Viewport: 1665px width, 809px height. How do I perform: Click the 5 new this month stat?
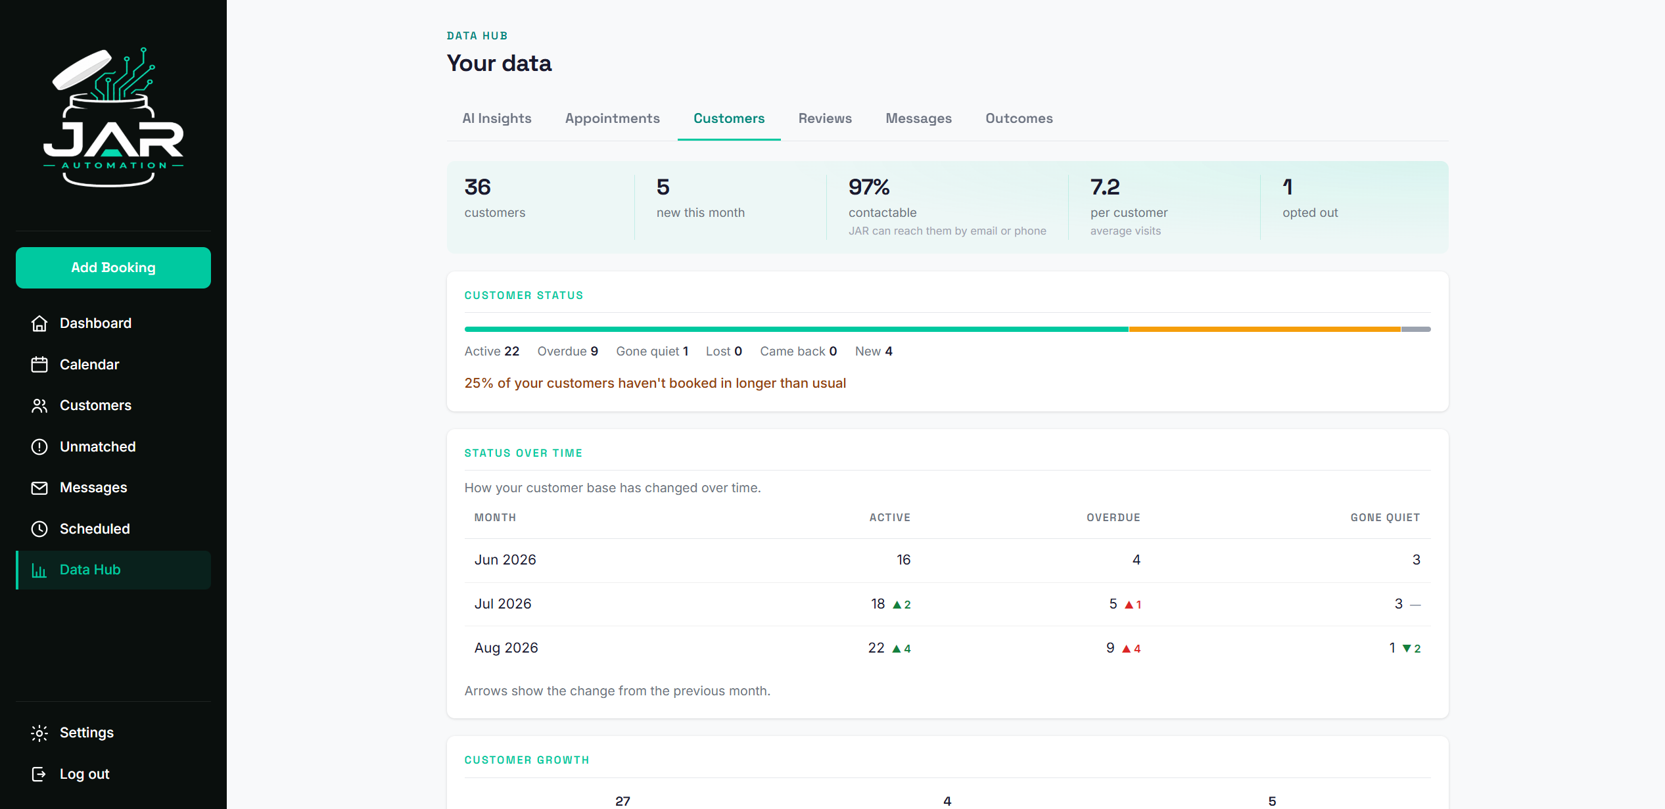(701, 197)
